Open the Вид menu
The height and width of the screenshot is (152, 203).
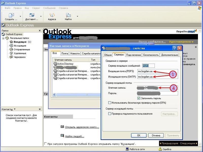27,8
